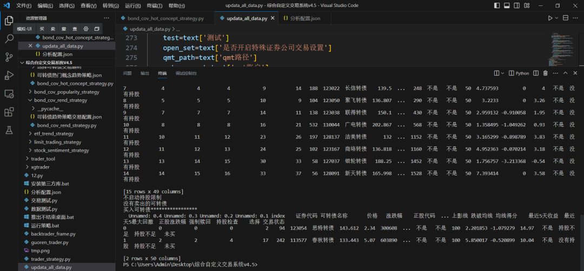Open run button dropdown arrow
Viewport: 584px width, 271px height.
tap(557, 18)
